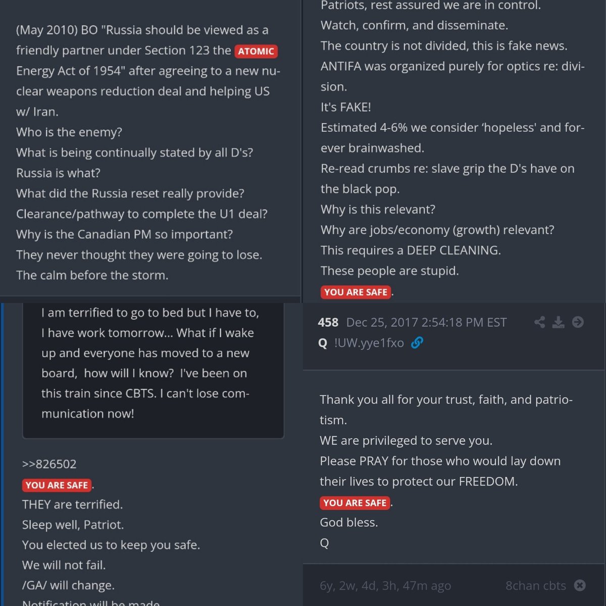Click "The calm before the storm" line
Viewport: 606px width, 606px height.
tap(92, 275)
